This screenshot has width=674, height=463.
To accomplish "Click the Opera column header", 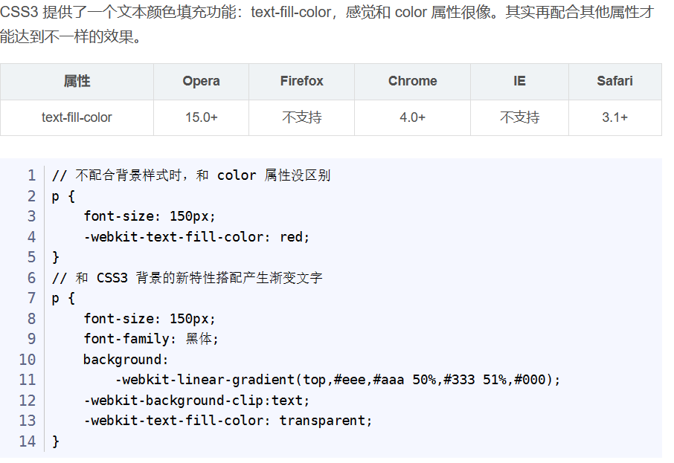I will pyautogui.click(x=201, y=82).
